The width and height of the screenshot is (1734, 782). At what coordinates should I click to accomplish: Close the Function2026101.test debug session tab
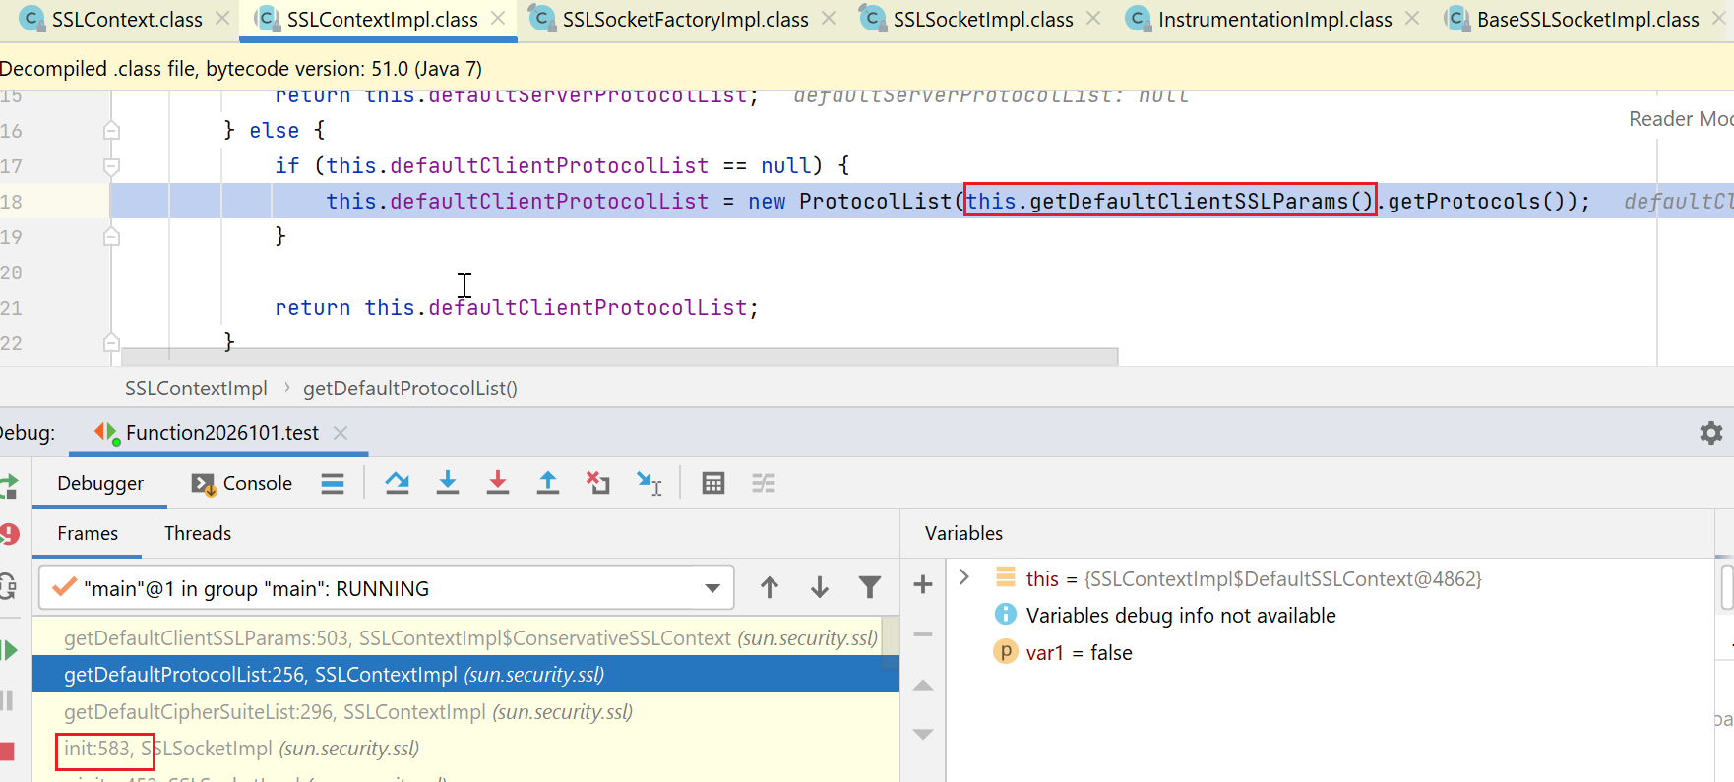341,433
